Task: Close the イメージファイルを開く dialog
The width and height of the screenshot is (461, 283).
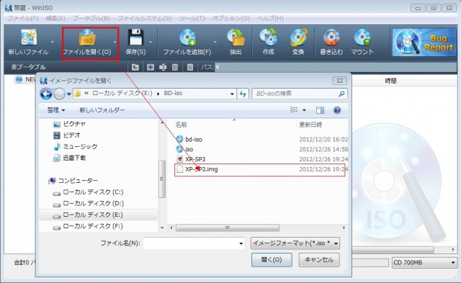Action: (339, 81)
